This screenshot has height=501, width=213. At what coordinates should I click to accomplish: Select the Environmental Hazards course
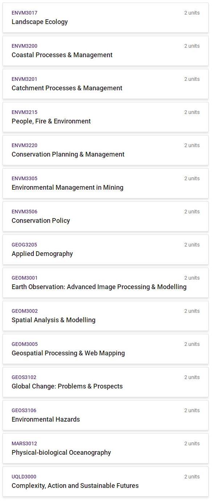tap(106, 415)
